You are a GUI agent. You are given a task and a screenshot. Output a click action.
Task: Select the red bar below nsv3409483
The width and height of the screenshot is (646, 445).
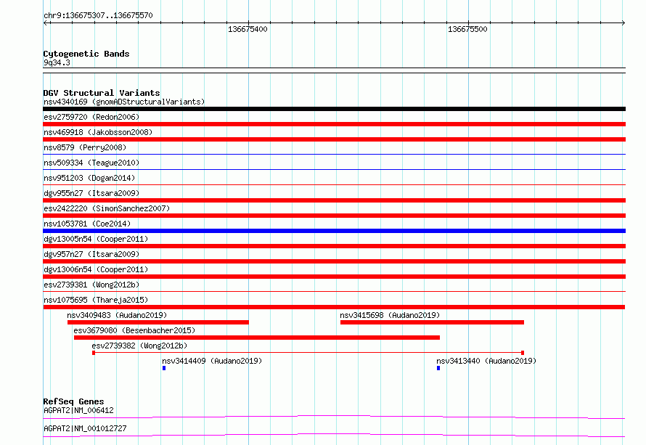coord(158,322)
